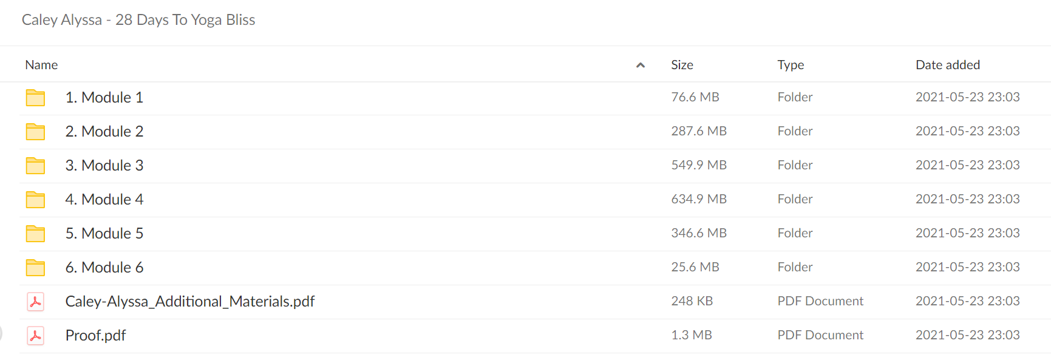Viewport: 1051px width, 363px height.
Task: Sort by Type column header
Action: pos(791,65)
